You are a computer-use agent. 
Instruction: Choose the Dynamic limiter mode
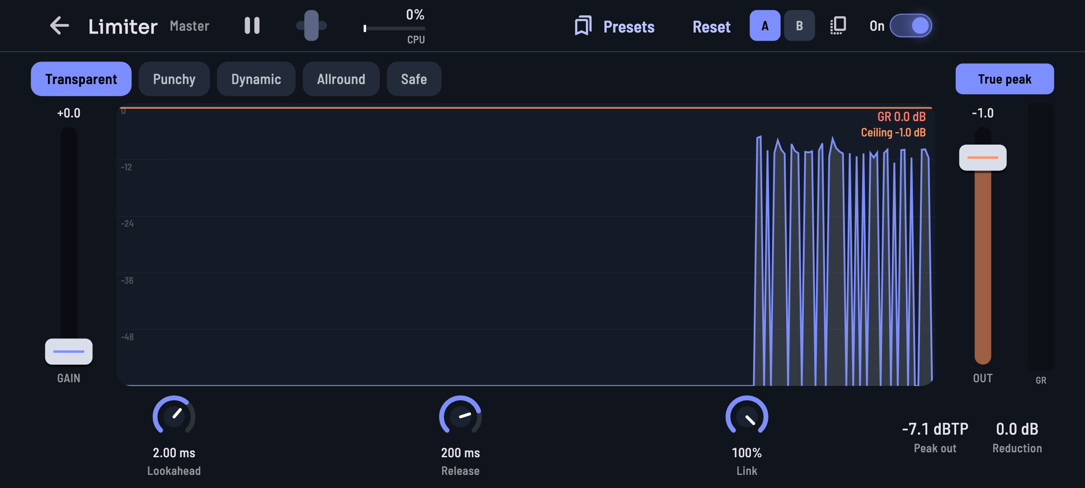[x=256, y=79]
